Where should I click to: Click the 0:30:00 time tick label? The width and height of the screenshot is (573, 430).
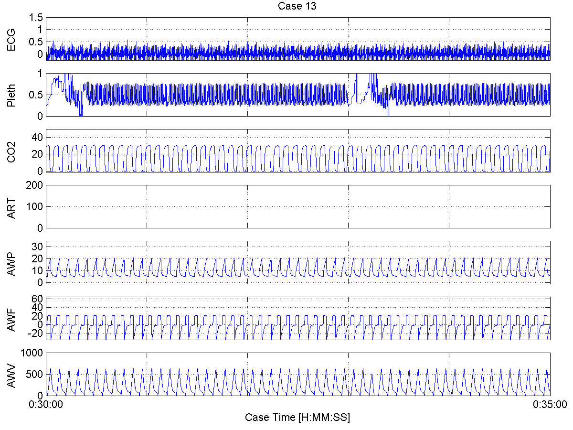point(46,404)
